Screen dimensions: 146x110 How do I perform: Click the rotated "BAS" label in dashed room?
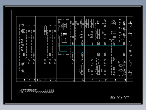click(x=59, y=24)
